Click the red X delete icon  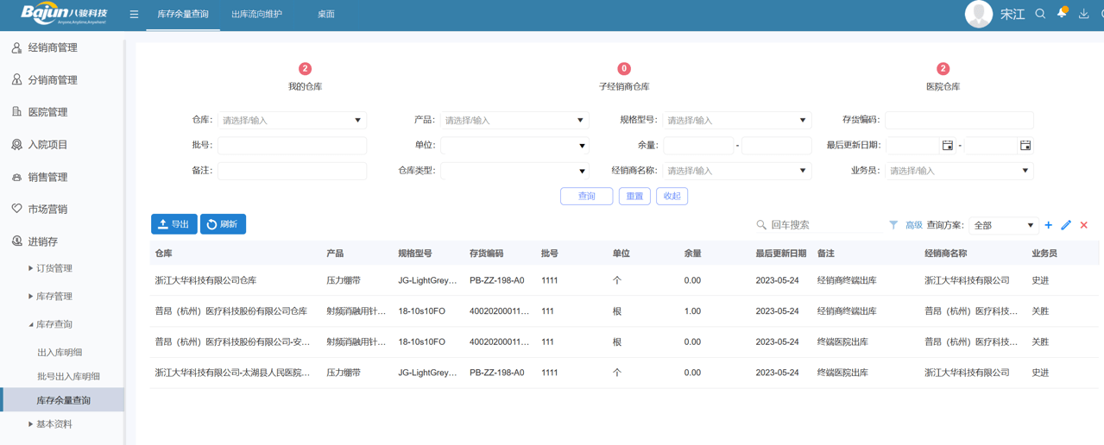click(x=1084, y=225)
